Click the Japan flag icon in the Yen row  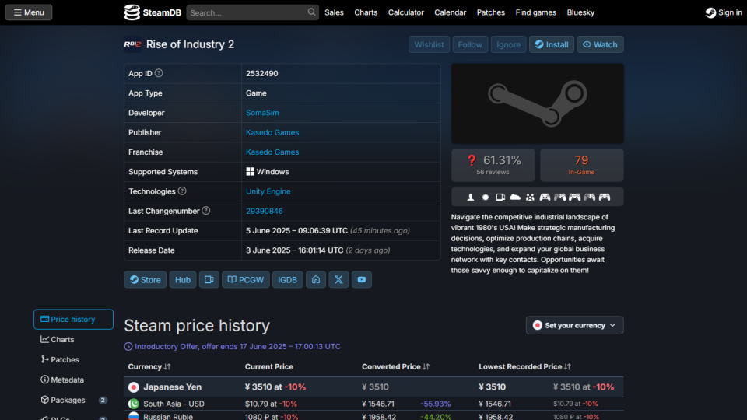133,387
